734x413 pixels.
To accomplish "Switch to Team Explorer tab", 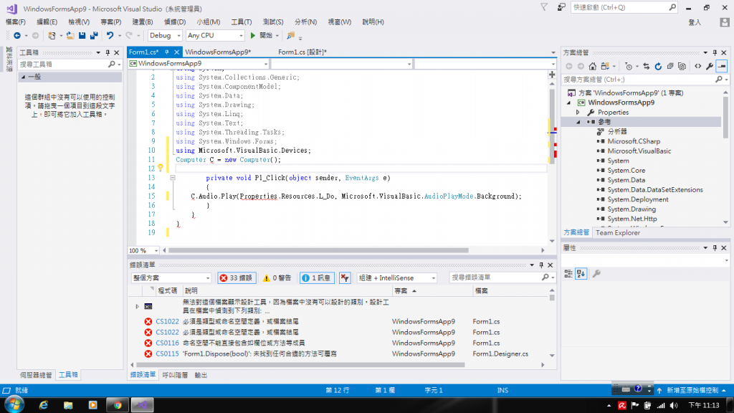I will (617, 233).
